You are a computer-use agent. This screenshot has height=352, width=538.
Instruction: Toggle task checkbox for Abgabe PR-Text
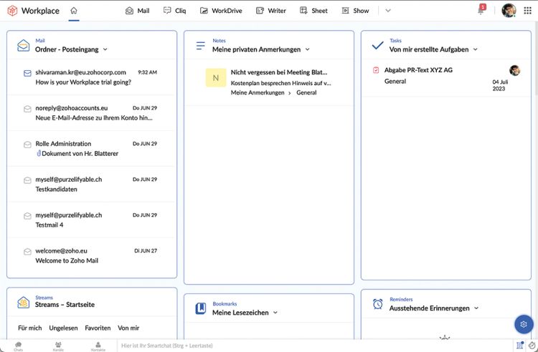376,70
